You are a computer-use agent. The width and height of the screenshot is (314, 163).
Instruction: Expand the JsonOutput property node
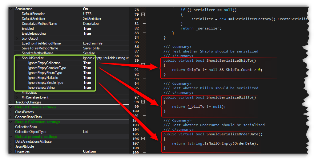[18, 38]
